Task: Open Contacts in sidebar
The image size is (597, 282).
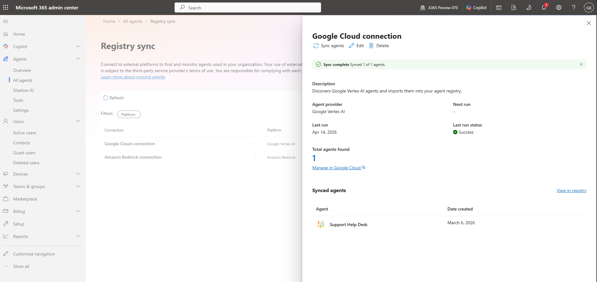Action: (22, 143)
